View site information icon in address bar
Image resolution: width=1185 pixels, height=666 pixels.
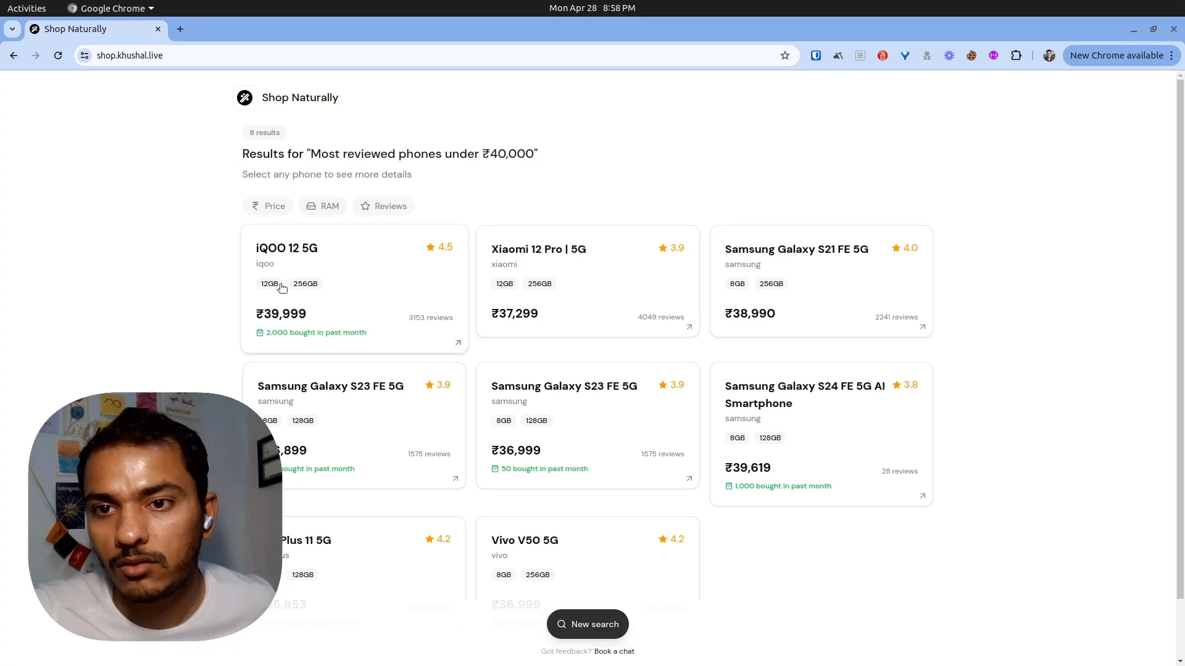click(85, 55)
